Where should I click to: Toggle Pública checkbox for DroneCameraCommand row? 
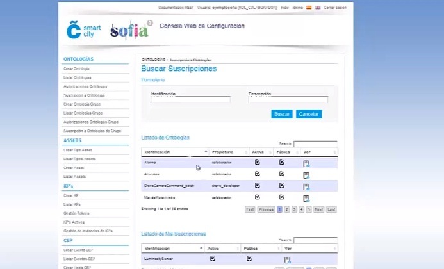pos(281,185)
